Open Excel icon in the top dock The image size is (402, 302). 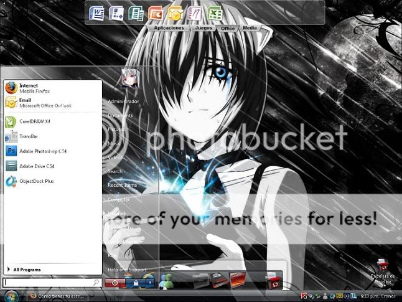pyautogui.click(x=215, y=12)
